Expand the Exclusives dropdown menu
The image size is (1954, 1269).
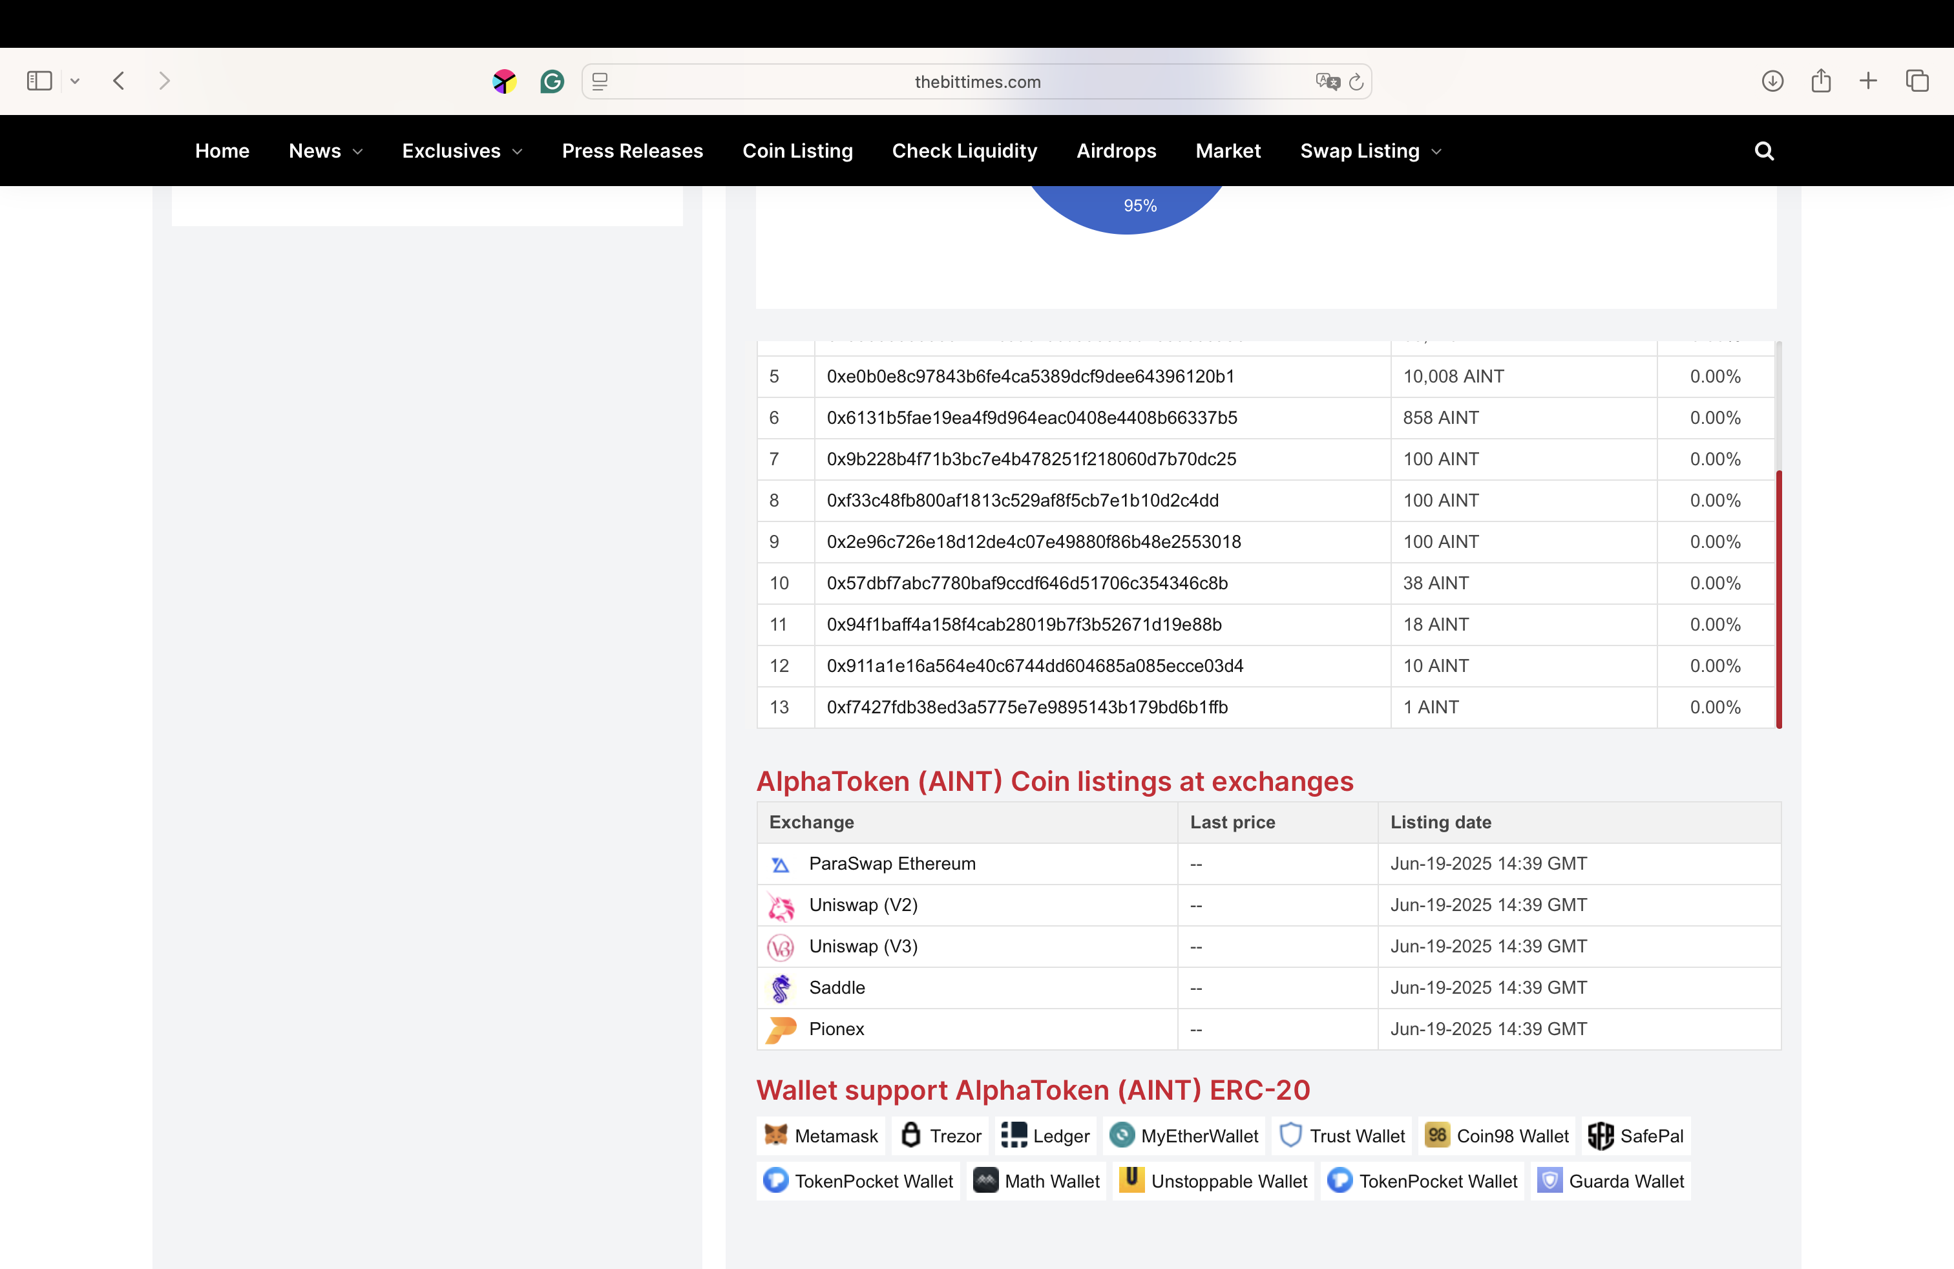coord(461,151)
